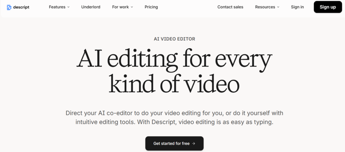Click the 'kind of video' headline line
Viewport: 345px width, 152px height.
pos(174,85)
